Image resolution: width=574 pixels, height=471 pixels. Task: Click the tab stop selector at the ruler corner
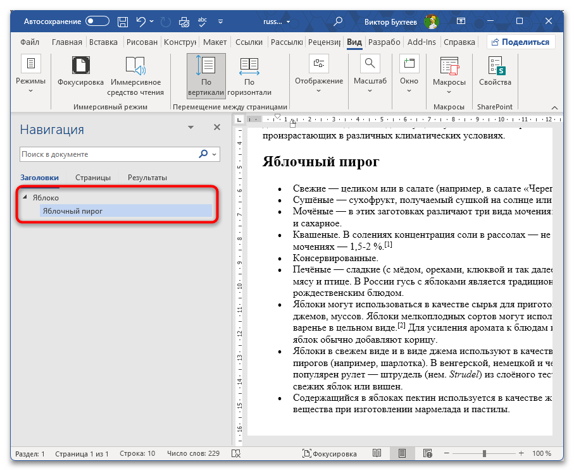239,119
